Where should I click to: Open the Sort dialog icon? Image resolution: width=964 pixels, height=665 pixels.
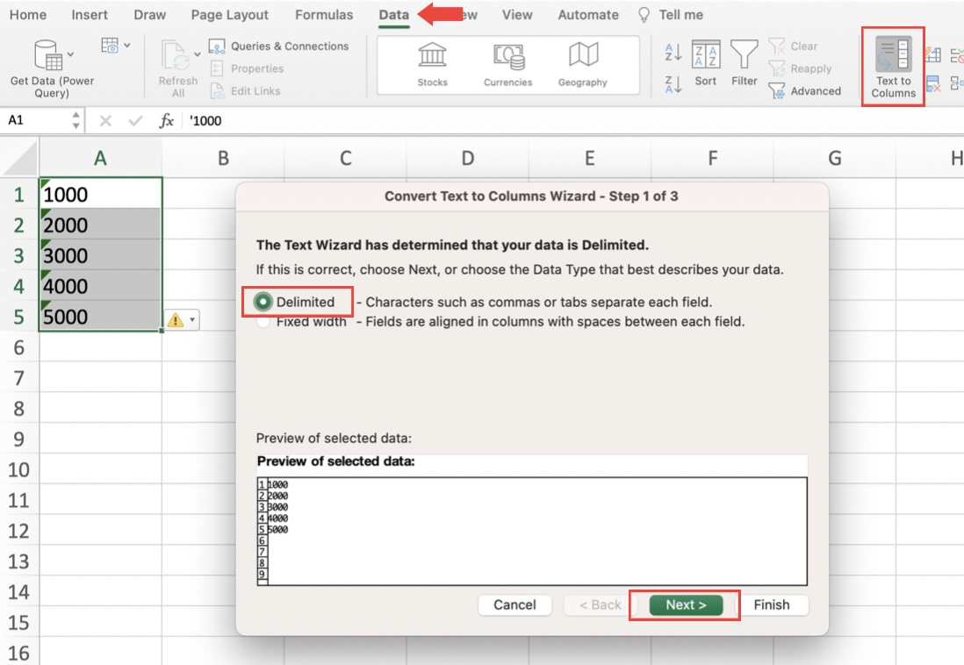click(706, 54)
